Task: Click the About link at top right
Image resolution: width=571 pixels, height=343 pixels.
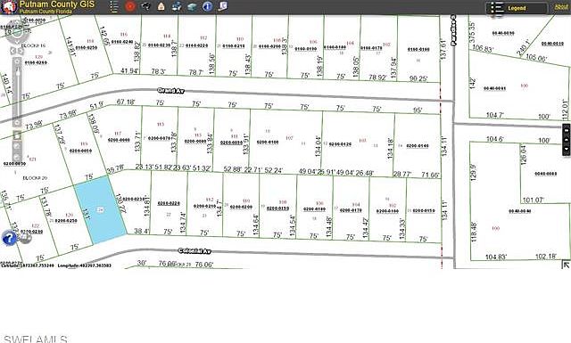Action: tap(561, 7)
